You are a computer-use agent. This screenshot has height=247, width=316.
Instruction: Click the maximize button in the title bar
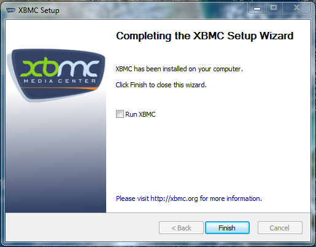pos(274,9)
